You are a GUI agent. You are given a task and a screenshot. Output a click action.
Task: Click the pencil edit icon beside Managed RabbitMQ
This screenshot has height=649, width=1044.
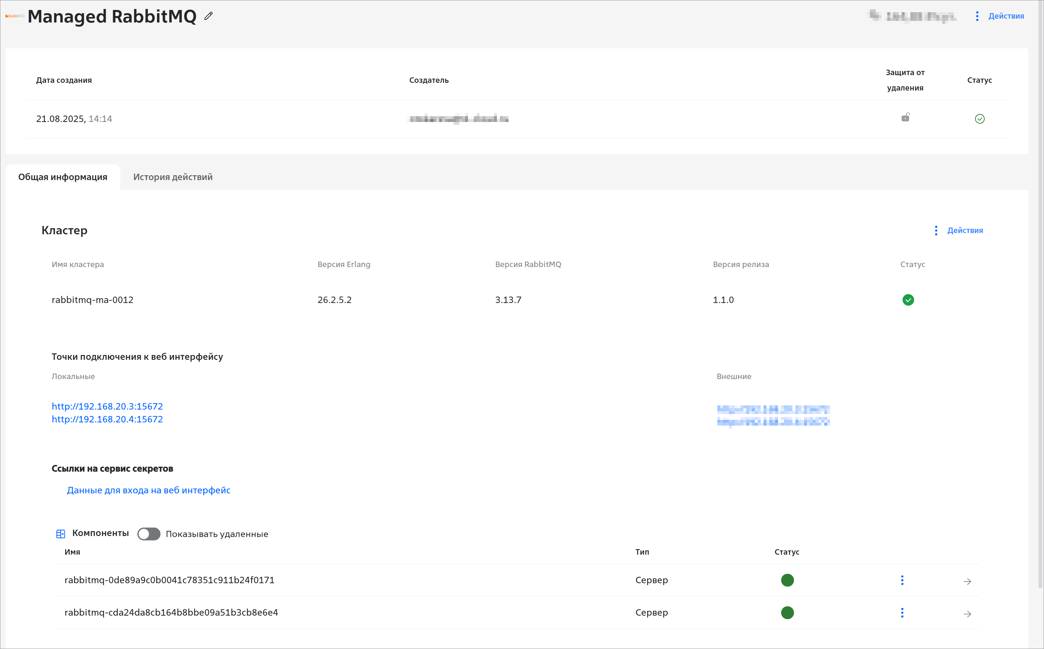tap(208, 16)
